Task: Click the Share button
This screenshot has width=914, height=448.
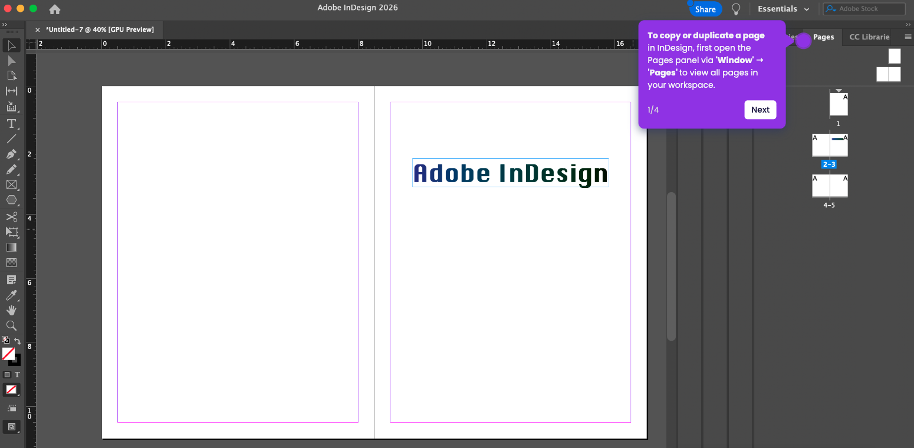Action: [705, 9]
